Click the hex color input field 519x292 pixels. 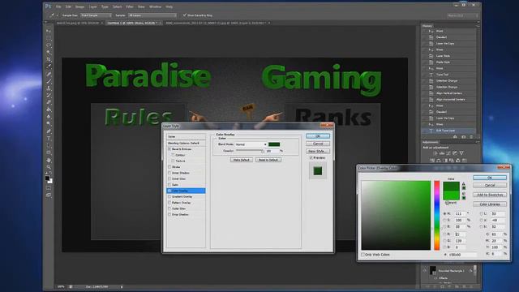click(462, 255)
